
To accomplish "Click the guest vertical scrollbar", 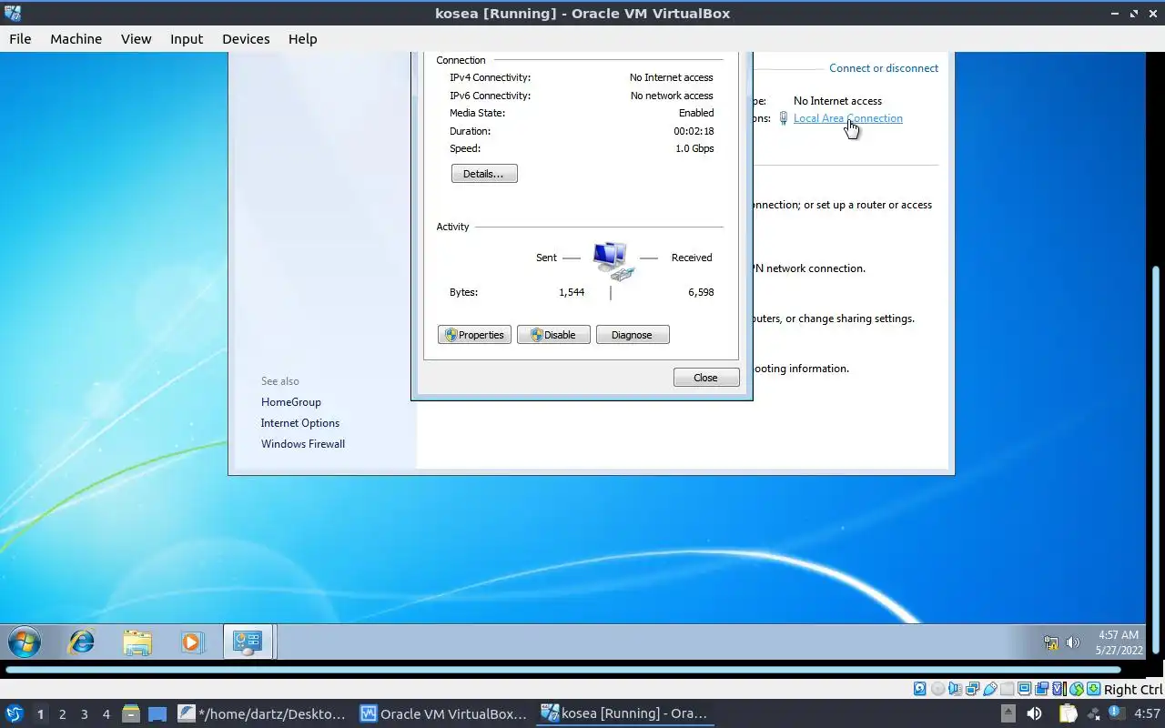I will tap(1156, 460).
